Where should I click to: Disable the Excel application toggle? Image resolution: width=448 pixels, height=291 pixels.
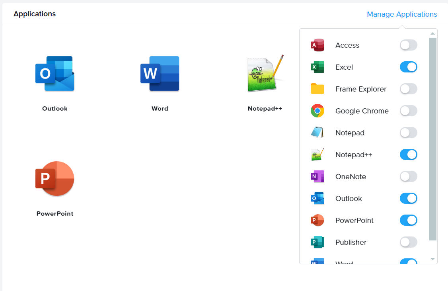tap(408, 67)
